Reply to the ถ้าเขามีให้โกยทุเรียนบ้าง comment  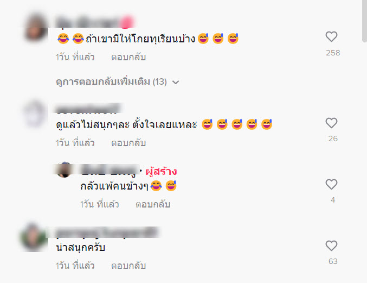point(128,57)
